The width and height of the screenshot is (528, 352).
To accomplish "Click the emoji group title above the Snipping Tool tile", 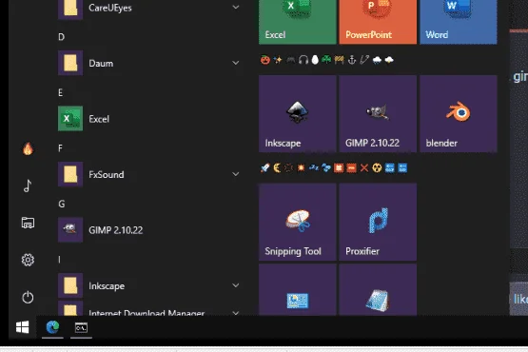I will (334, 167).
